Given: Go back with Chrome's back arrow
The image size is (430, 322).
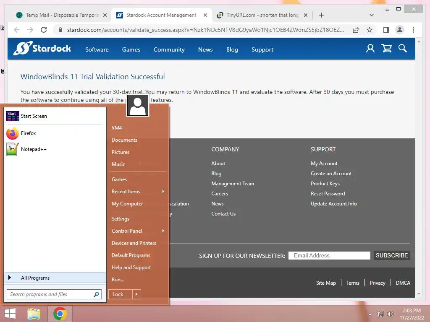Looking at the screenshot, I should [x=17, y=30].
